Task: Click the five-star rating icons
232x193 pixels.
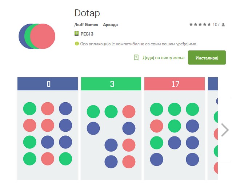Action: click(x=200, y=25)
